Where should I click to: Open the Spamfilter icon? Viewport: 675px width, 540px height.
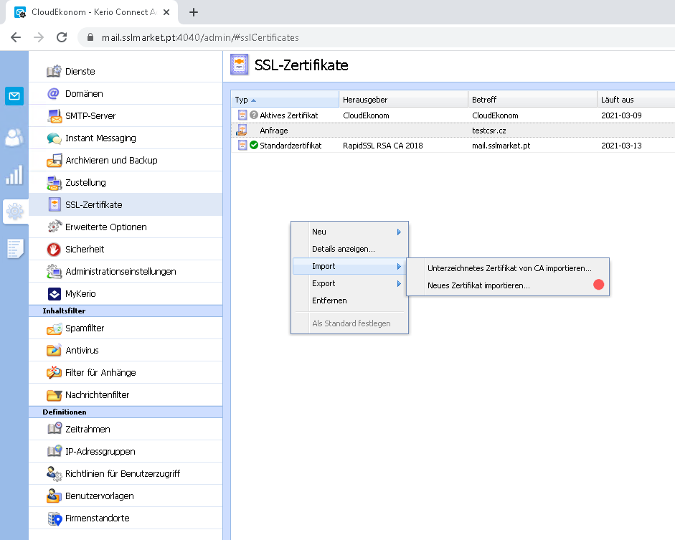55,328
